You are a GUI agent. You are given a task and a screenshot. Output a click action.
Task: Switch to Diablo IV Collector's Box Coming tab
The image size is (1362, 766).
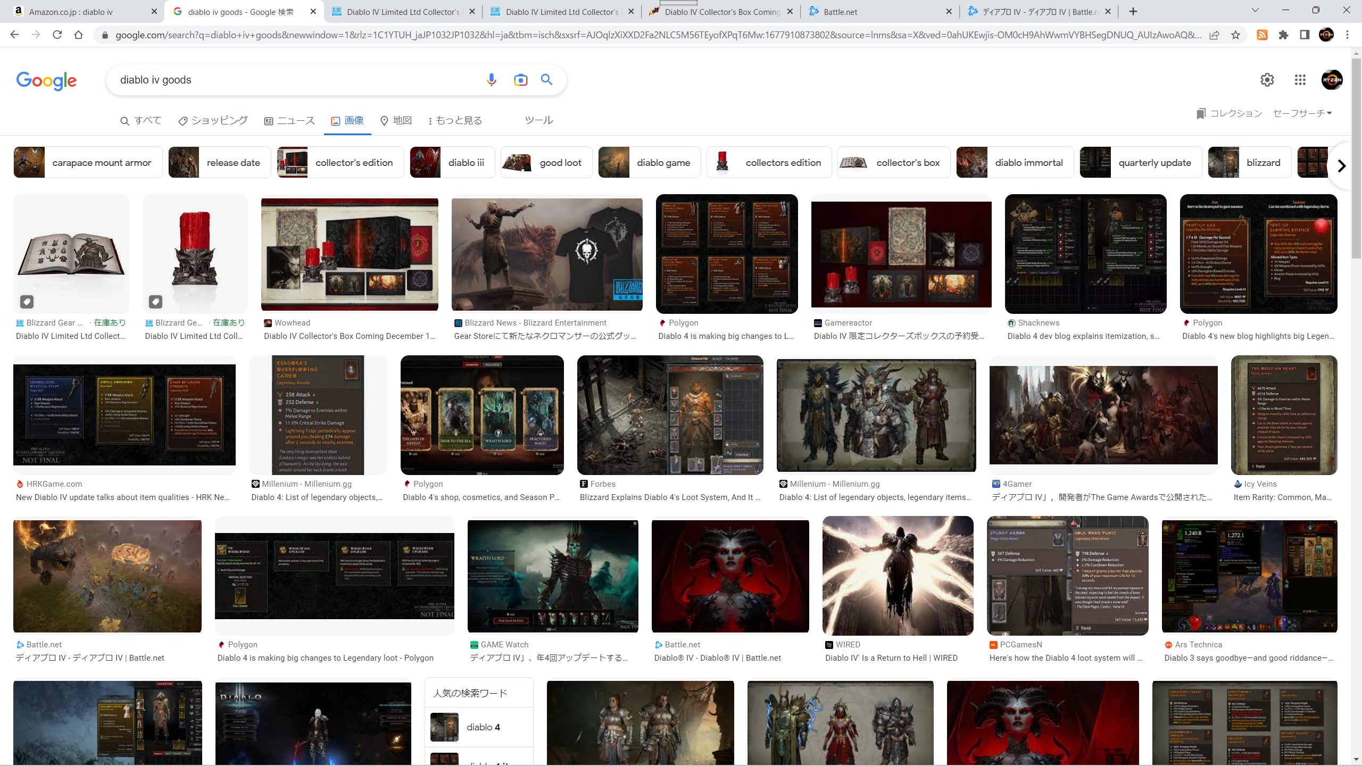tap(721, 12)
